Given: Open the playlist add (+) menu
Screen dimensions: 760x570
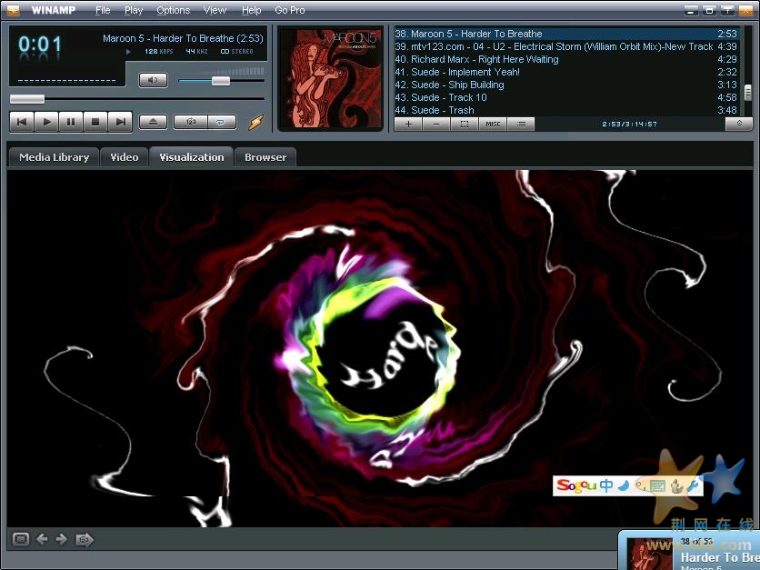Looking at the screenshot, I should coord(408,124).
